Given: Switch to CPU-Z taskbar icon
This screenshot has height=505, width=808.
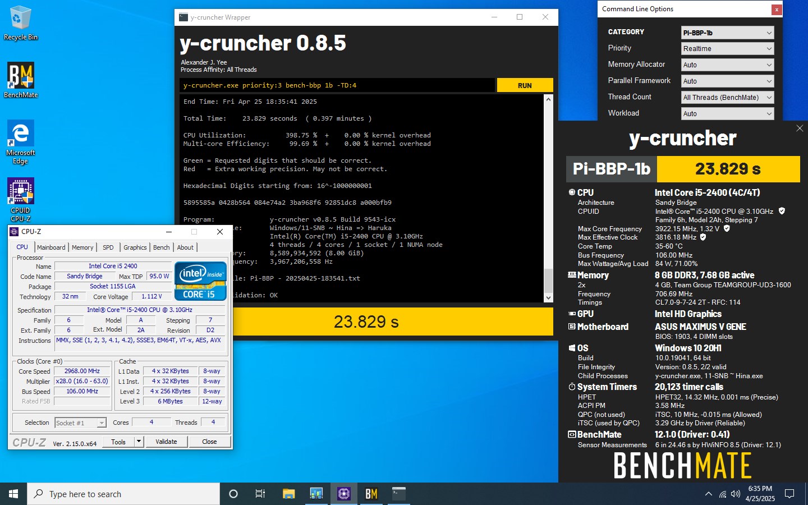Looking at the screenshot, I should coord(343,494).
